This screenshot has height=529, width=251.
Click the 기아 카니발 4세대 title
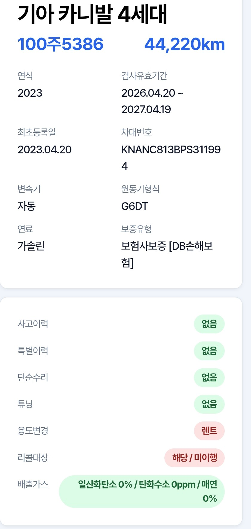tap(92, 14)
